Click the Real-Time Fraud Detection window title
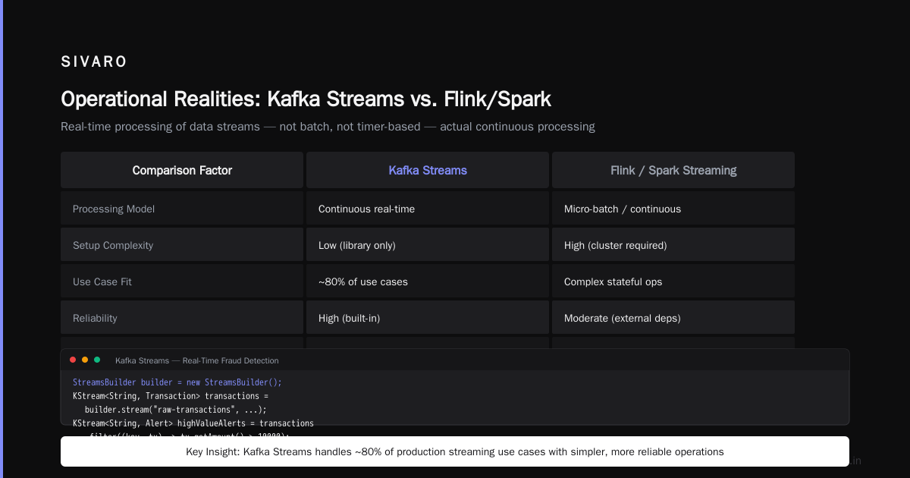This screenshot has width=910, height=478. click(x=197, y=360)
